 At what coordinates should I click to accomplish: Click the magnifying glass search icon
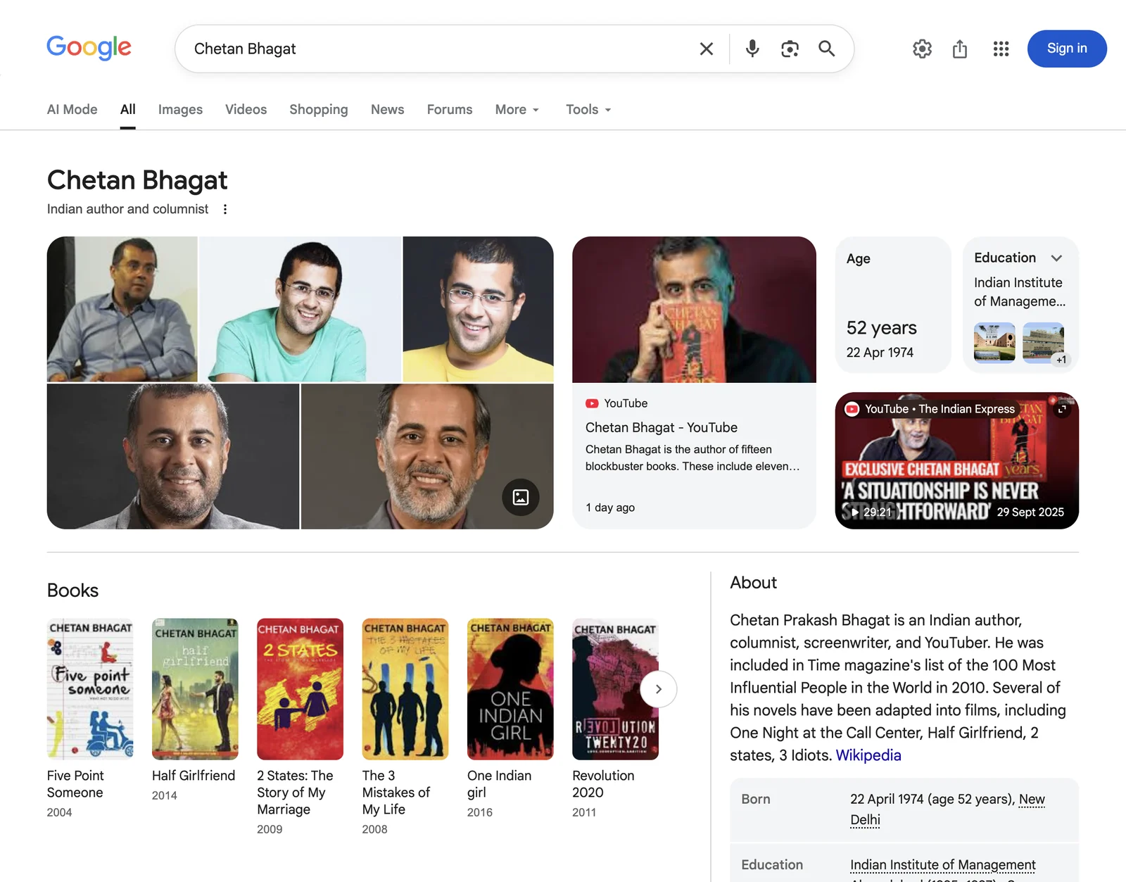click(x=827, y=49)
